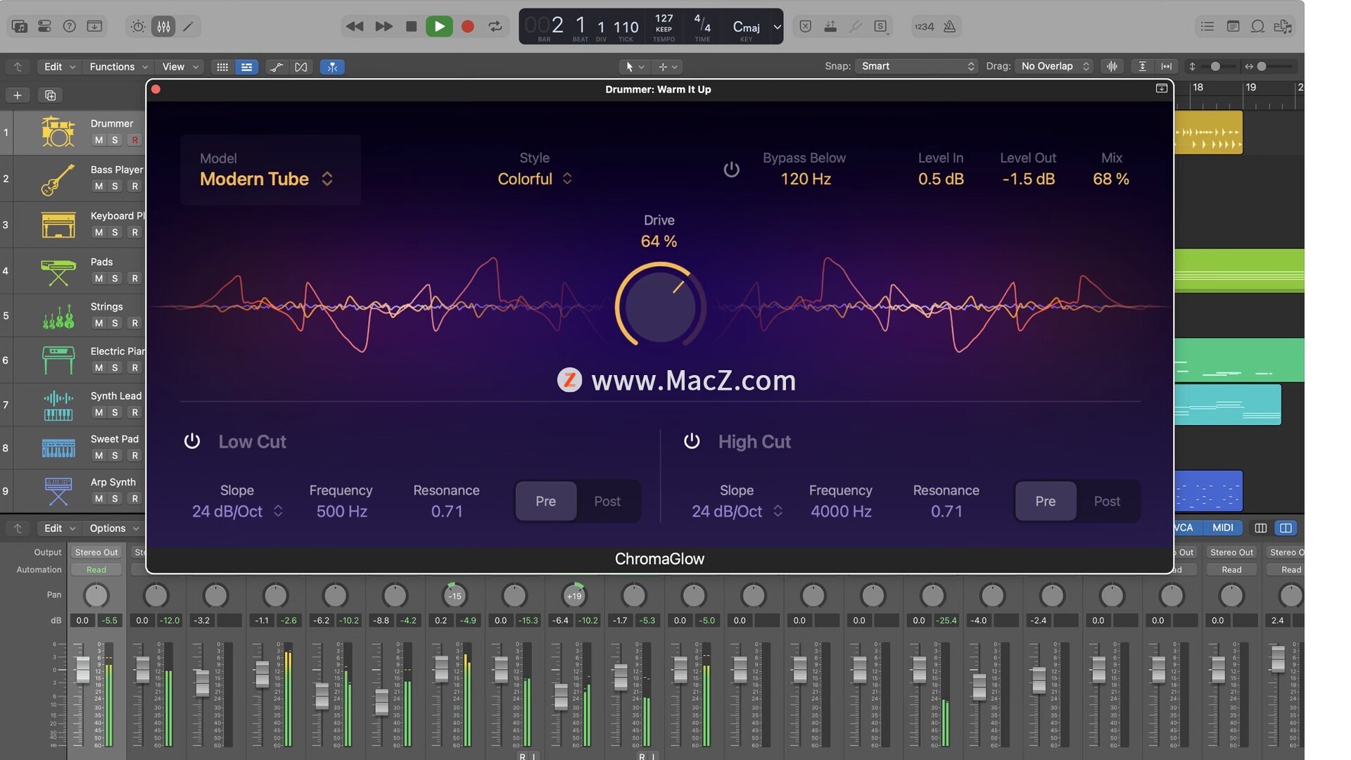1351x760 pixels.
Task: Open Quick Help question mark icon
Action: tap(69, 27)
